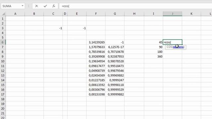The image size is (212, 119).
Task: Select column E header
Action: point(77,14)
